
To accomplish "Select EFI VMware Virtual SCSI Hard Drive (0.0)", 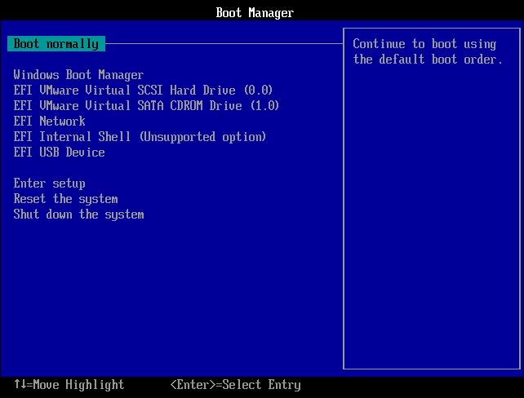I will coord(143,91).
